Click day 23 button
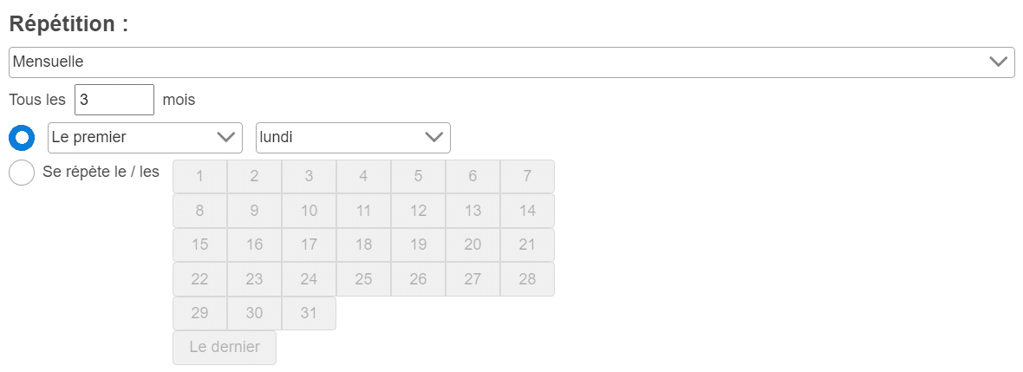 click(254, 279)
